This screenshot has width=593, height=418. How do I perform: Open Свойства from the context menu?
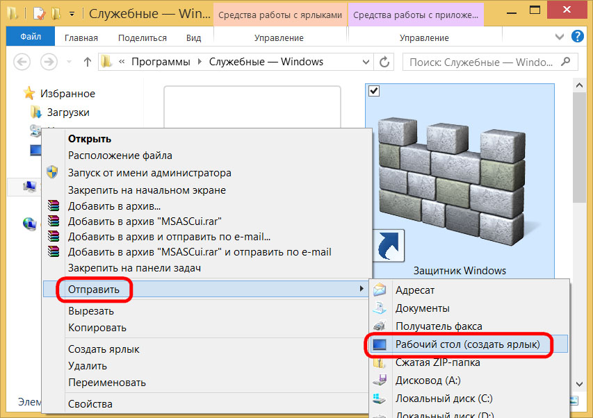click(x=206, y=404)
